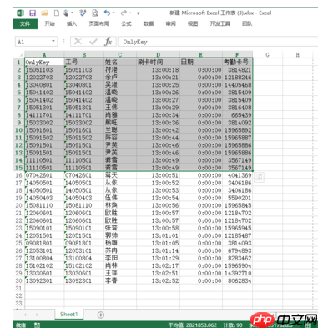Open the 文件 (File) tab
The width and height of the screenshot is (318, 328).
[25, 24]
